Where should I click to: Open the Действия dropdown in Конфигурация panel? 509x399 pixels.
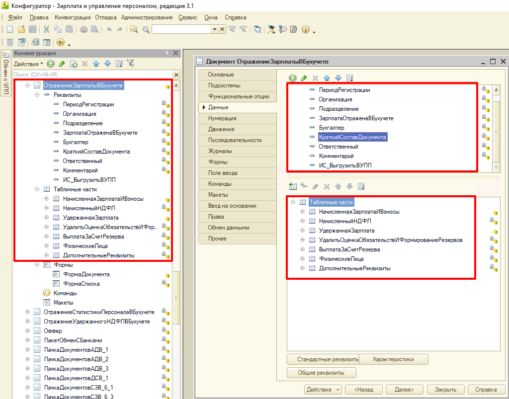(x=28, y=64)
